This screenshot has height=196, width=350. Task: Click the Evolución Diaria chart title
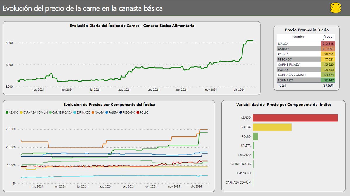[x=132, y=25]
